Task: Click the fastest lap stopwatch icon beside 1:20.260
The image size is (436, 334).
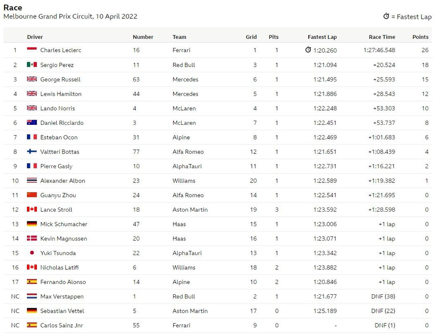Action: click(x=308, y=50)
